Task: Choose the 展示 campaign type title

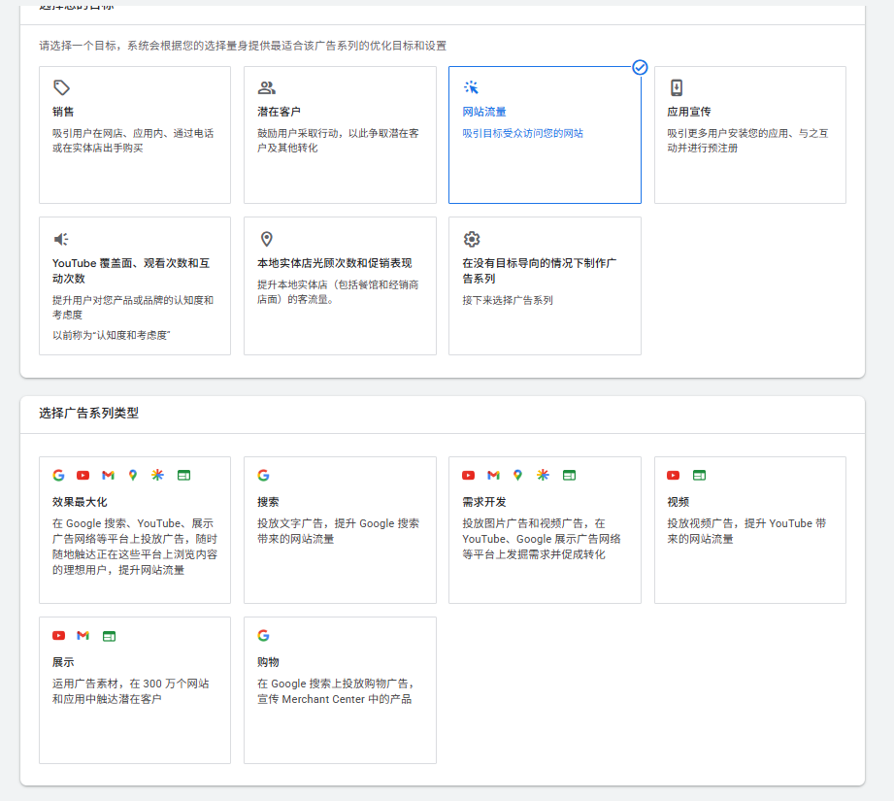Action: point(63,662)
